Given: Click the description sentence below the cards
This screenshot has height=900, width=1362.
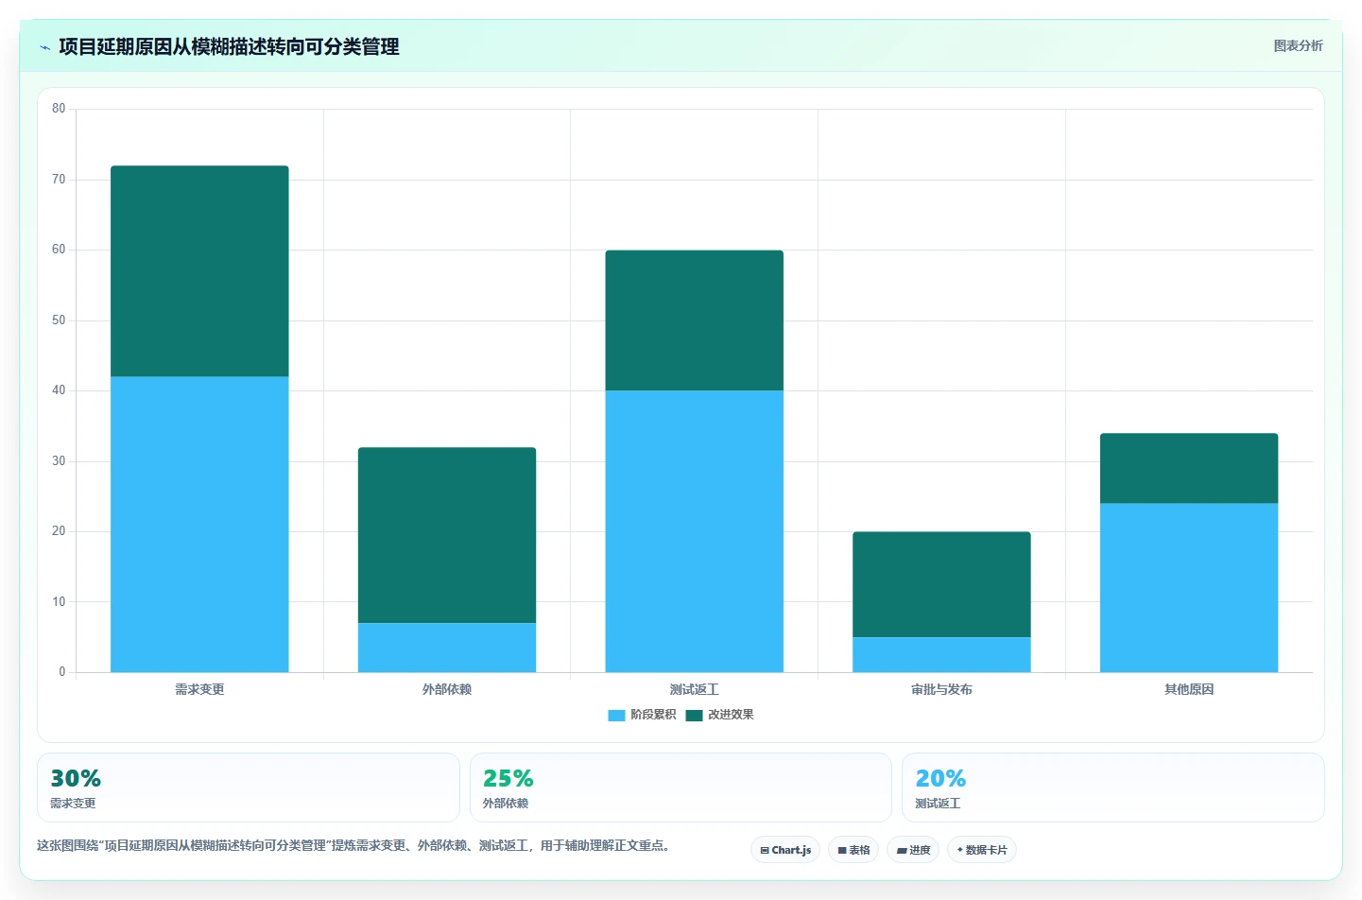Looking at the screenshot, I should point(356,846).
